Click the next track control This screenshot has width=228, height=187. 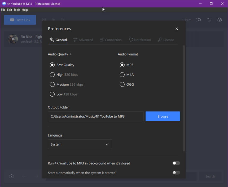tap(63, 20)
